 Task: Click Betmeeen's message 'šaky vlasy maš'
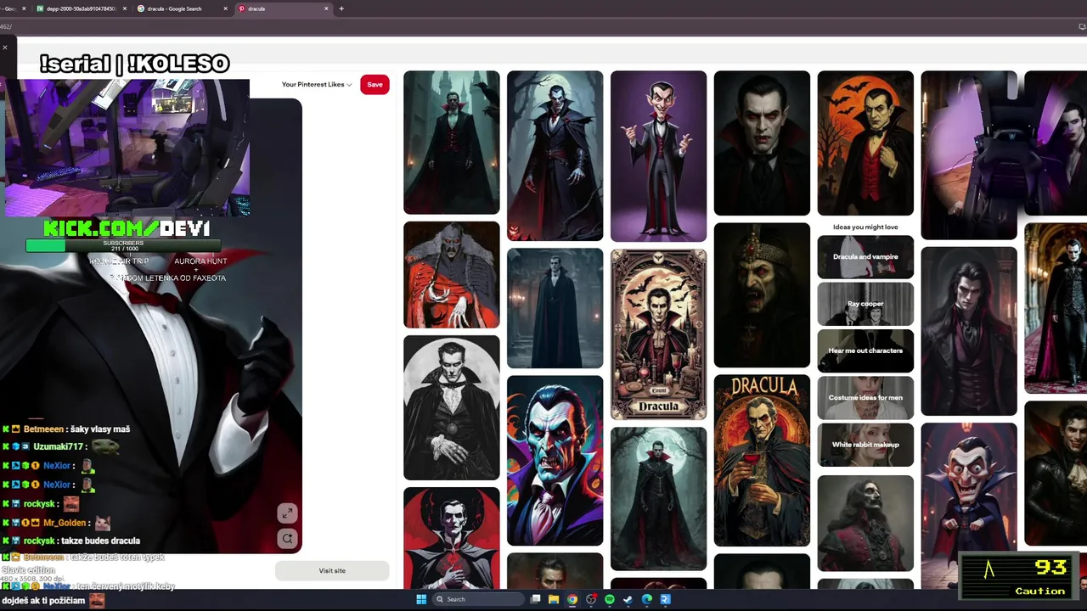[100, 429]
